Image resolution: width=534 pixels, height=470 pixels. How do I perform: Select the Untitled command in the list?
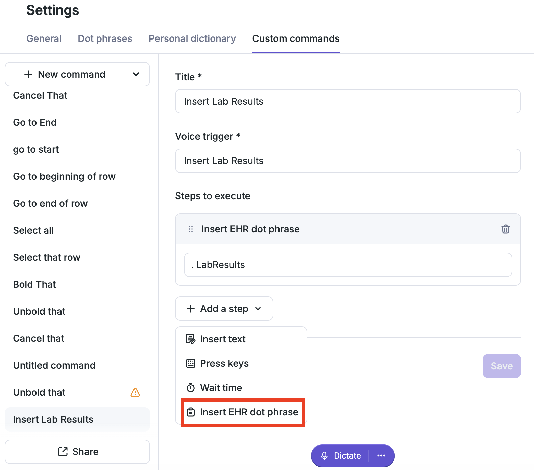pos(54,365)
